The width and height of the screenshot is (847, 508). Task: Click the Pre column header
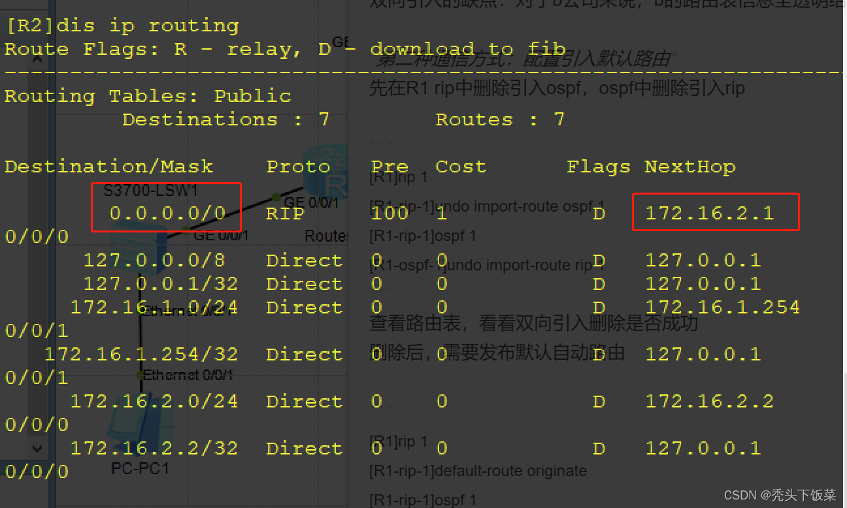click(390, 167)
